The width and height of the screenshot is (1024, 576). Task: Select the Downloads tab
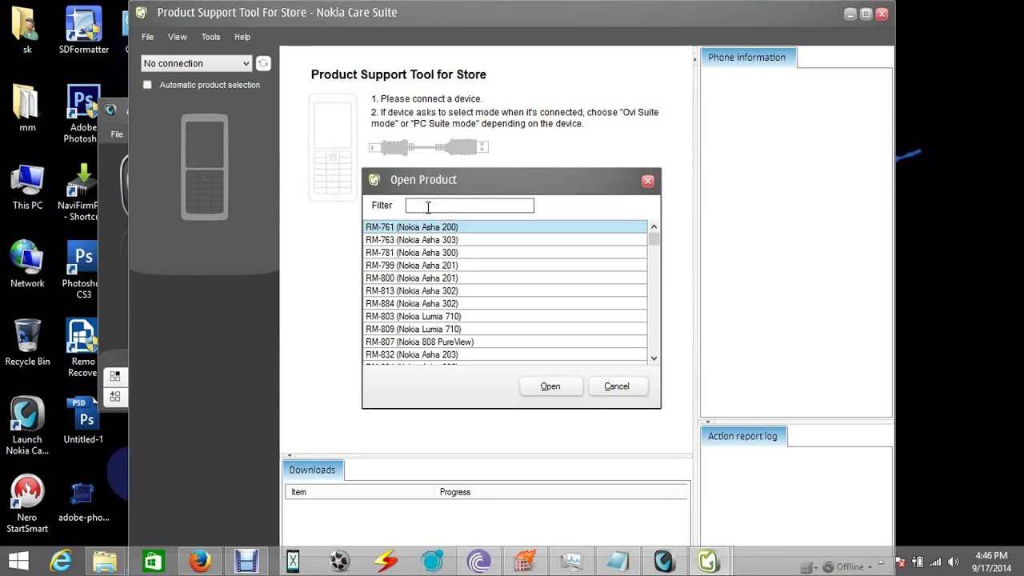pos(312,470)
